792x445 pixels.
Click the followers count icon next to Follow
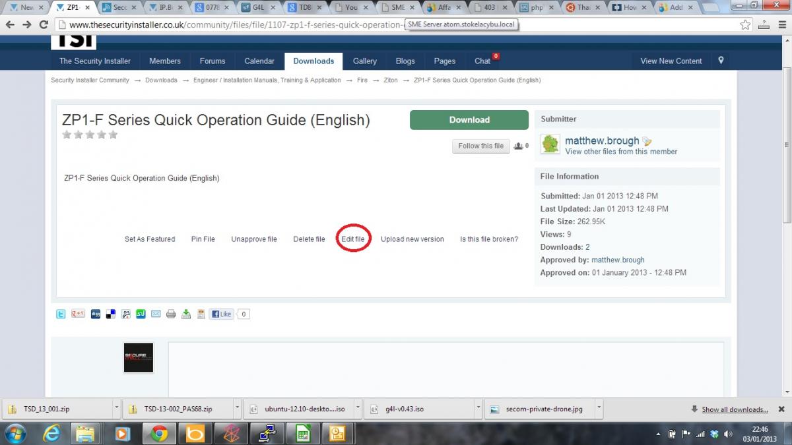point(518,146)
